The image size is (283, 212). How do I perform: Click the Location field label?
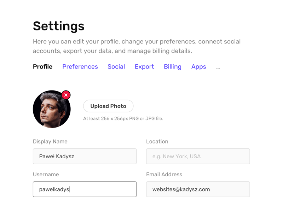[x=157, y=141]
